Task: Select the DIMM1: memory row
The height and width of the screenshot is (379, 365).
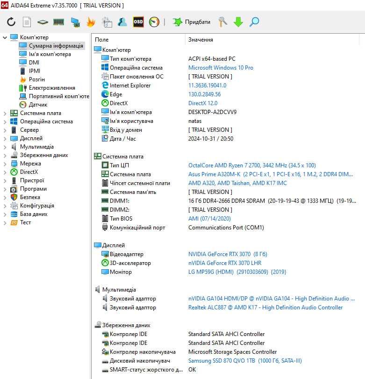Action: [229, 201]
